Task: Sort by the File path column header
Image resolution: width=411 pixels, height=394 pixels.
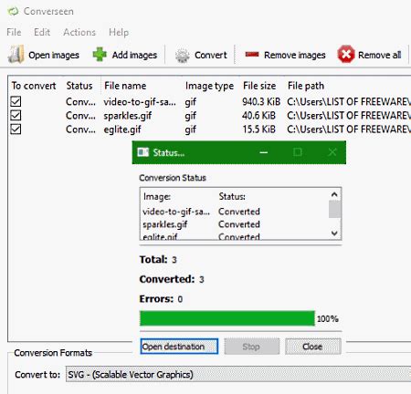Action: [306, 86]
